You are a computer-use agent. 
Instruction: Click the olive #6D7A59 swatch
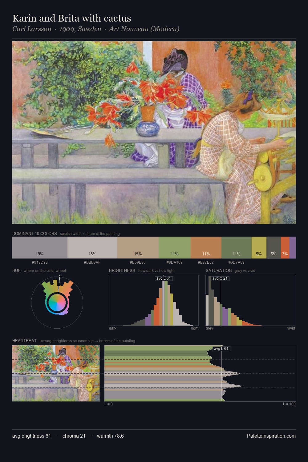pos(237,247)
